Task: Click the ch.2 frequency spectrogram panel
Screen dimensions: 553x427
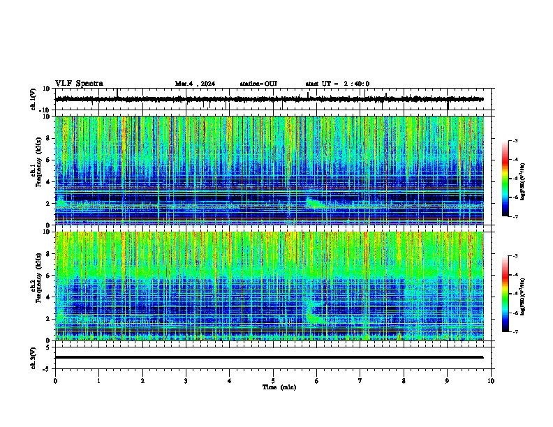Action: click(270, 286)
